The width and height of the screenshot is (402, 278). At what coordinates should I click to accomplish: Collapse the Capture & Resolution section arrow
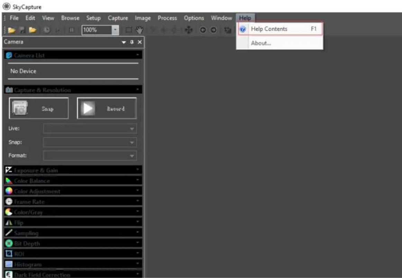click(138, 90)
